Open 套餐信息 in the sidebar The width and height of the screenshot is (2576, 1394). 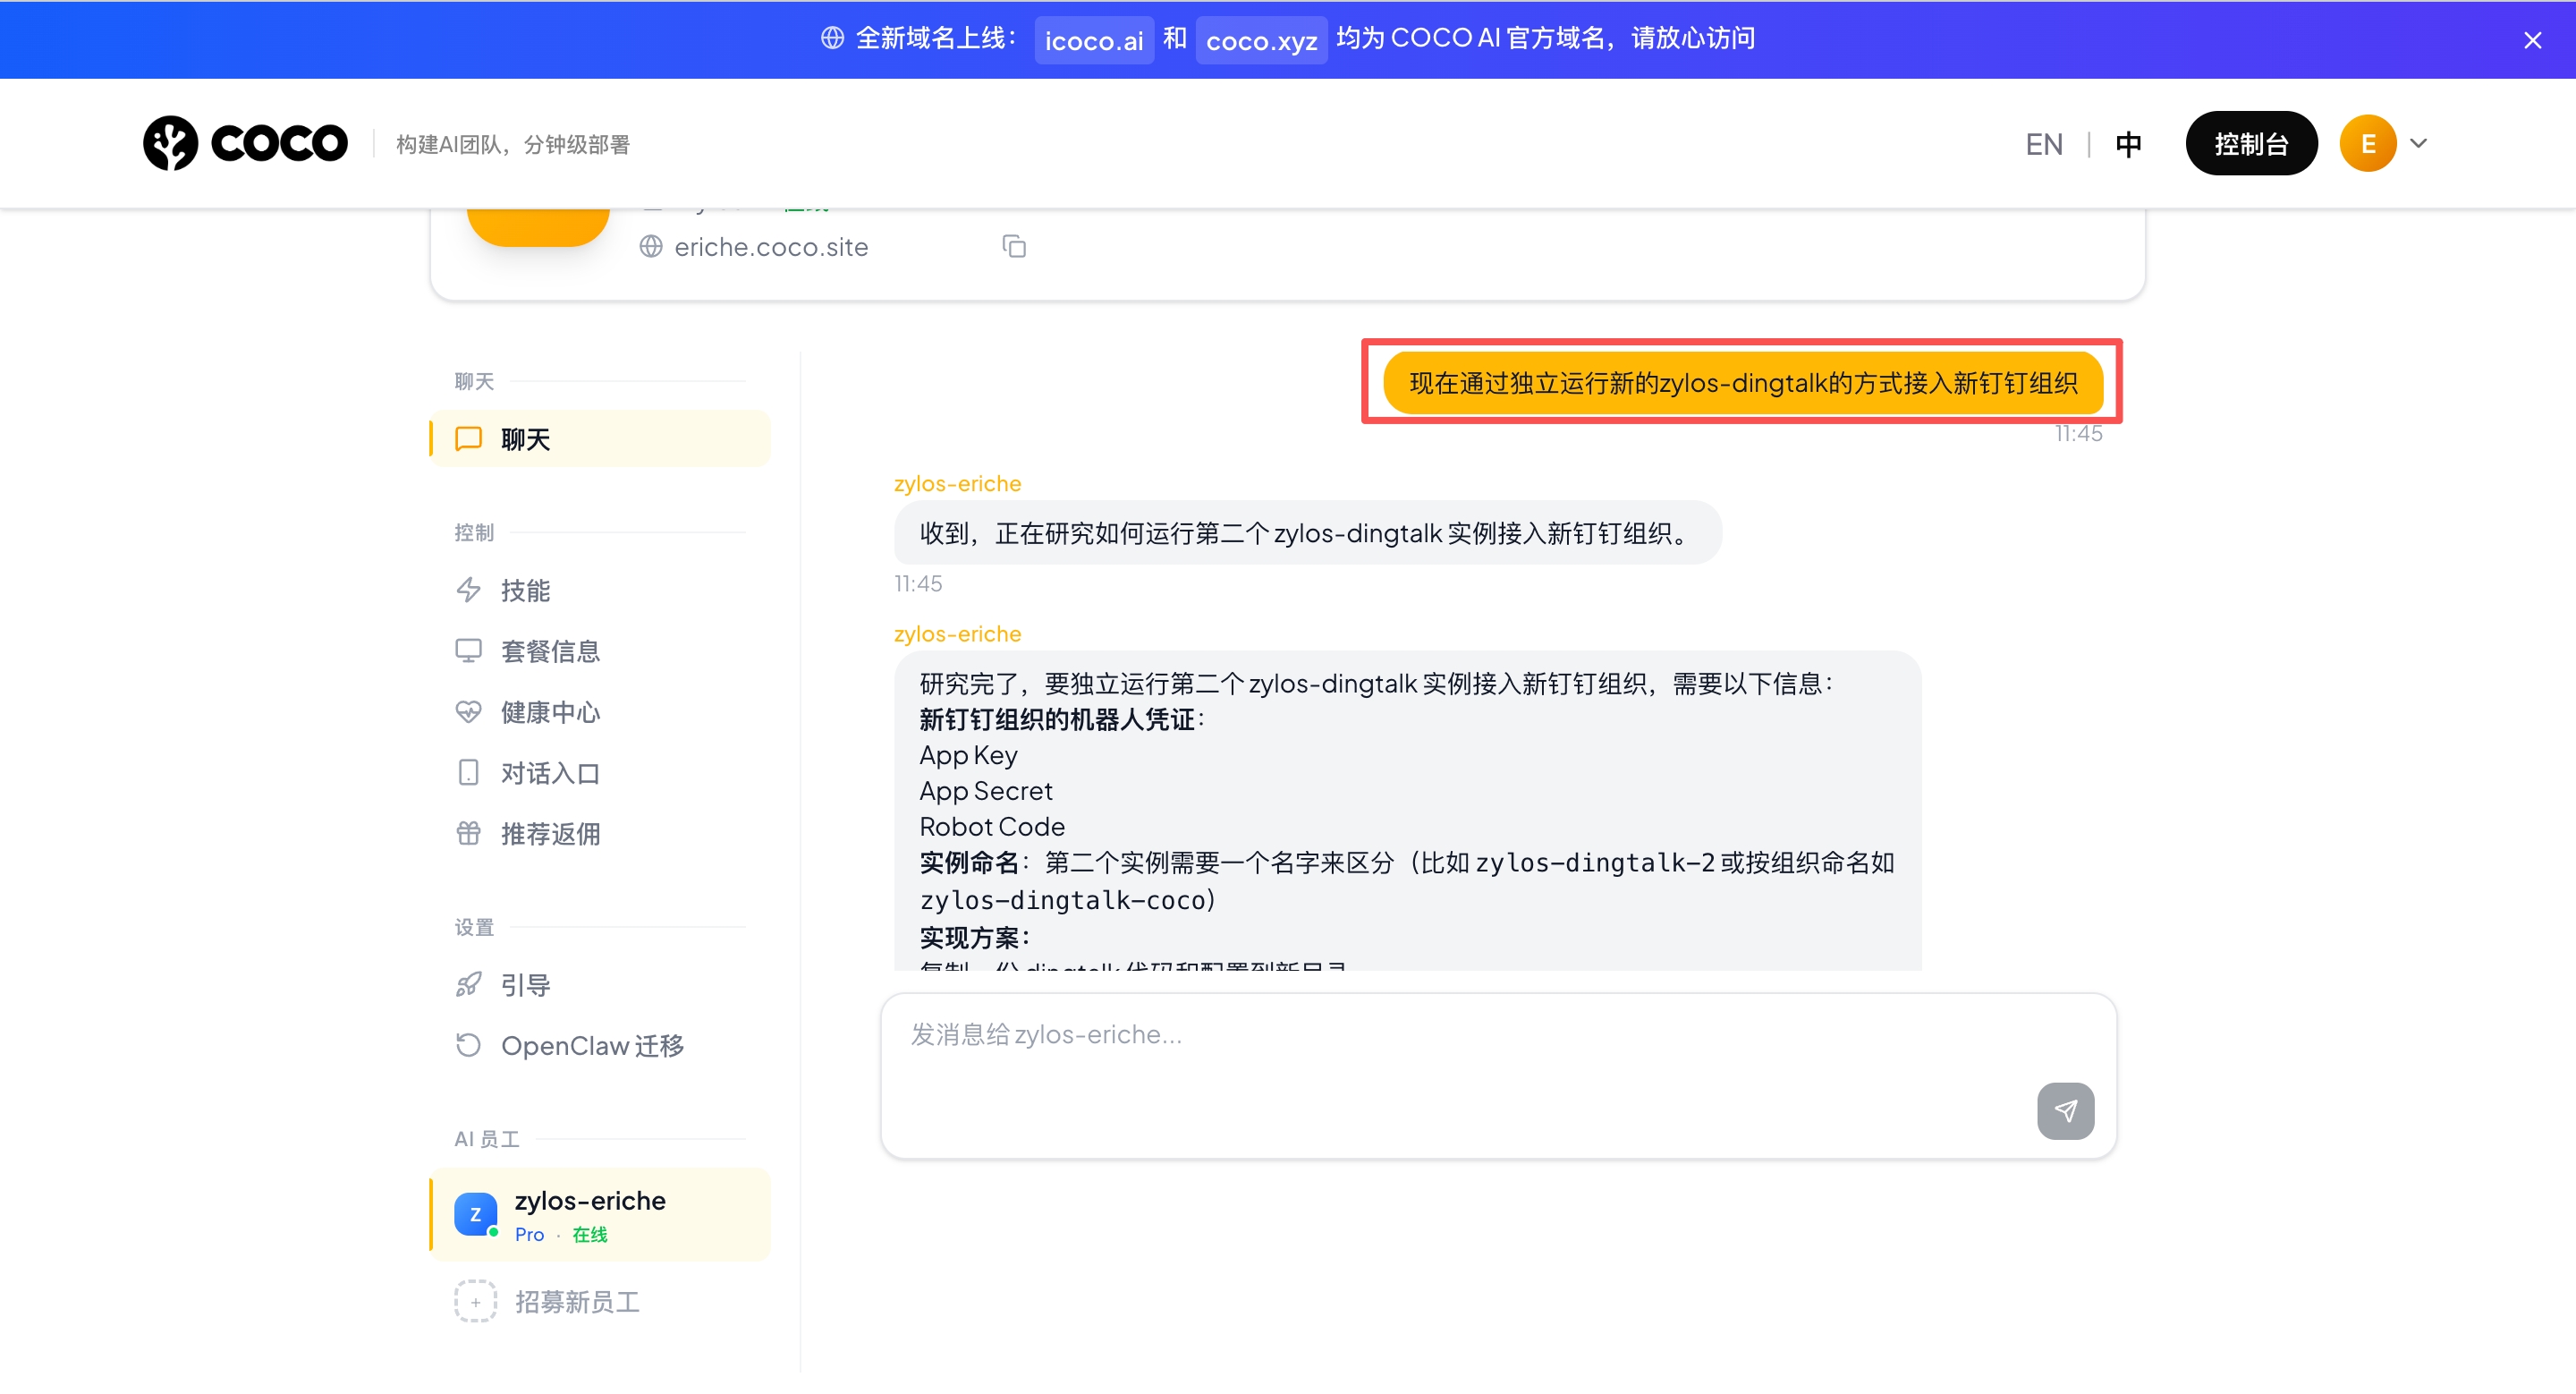[x=600, y=651]
